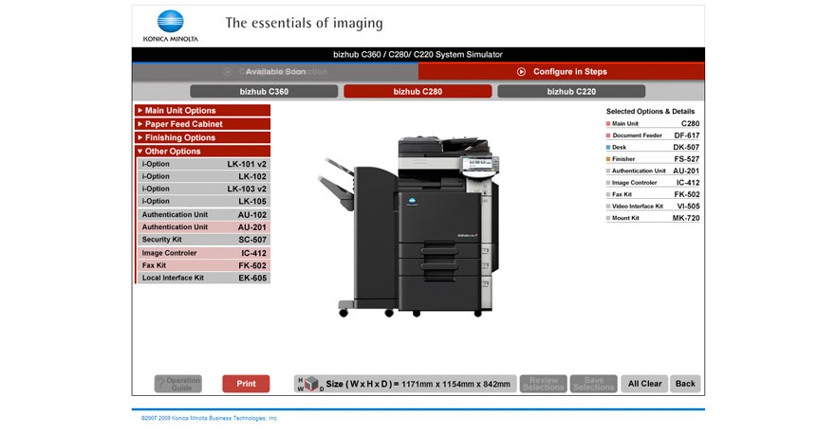Click the copier product image
Image resolution: width=835 pixels, height=433 pixels.
click(408, 226)
